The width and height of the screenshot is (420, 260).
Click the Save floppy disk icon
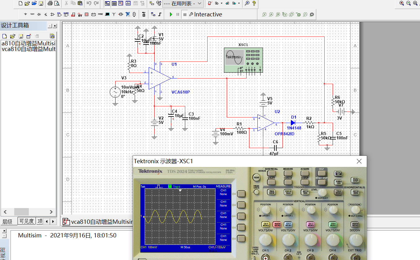point(41,3)
